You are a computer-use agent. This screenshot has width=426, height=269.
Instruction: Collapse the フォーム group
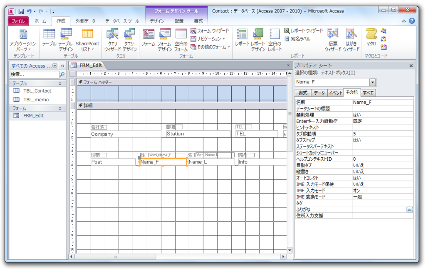[60, 108]
